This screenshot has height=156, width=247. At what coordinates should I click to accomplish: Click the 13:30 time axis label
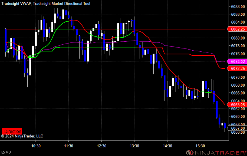[x=134, y=146]
